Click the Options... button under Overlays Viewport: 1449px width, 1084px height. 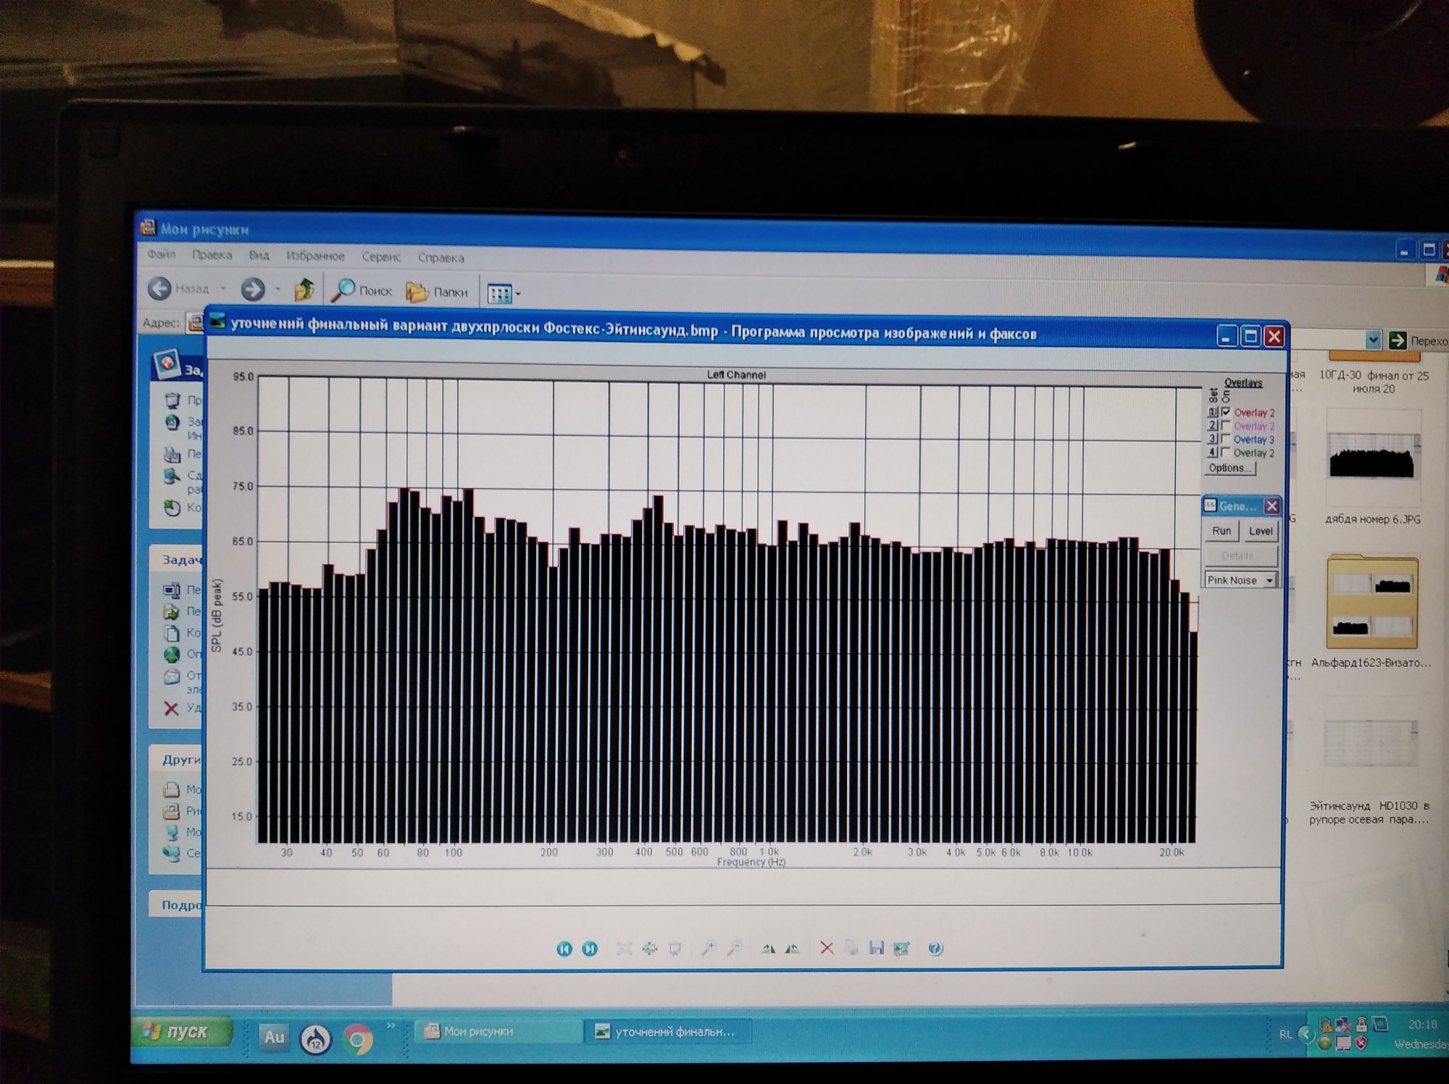[1229, 468]
